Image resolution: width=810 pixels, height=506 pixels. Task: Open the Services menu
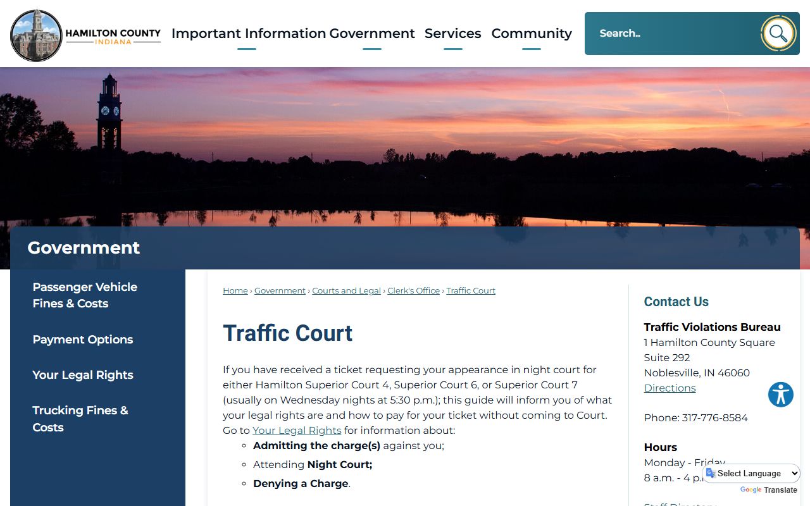click(x=453, y=34)
